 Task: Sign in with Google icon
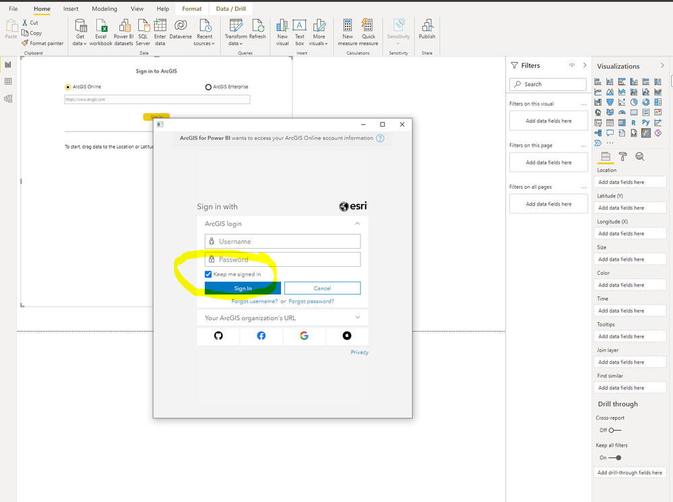point(304,336)
